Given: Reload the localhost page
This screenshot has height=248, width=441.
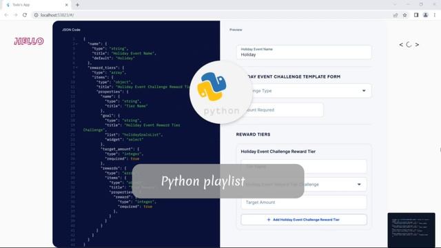Looking at the screenshot, I should pos(25,15).
